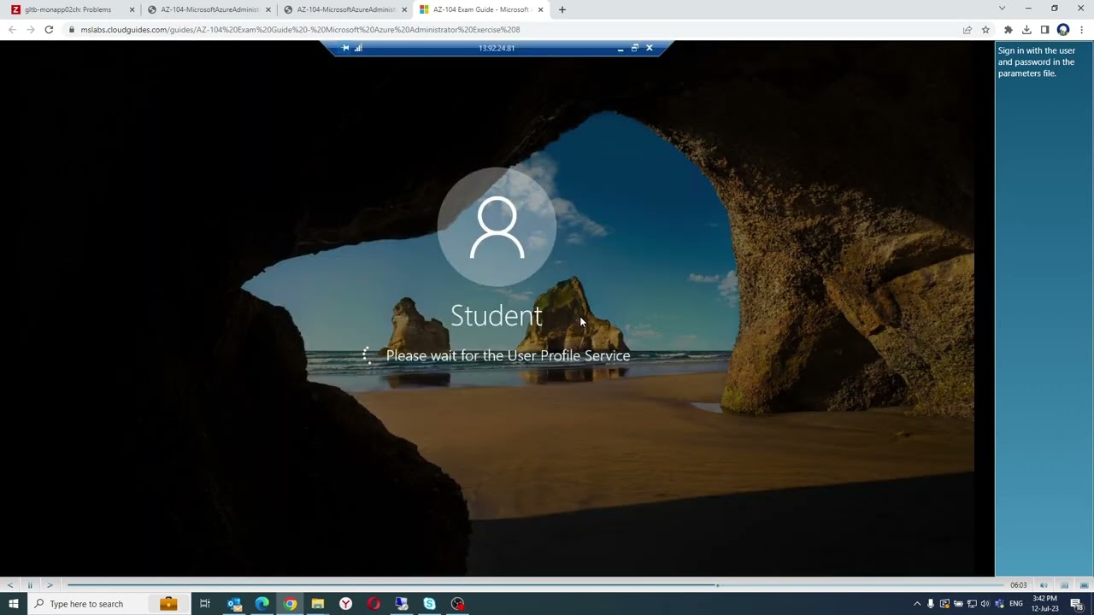Open the guide player captions panel icon
Screen dimensions: 1094x615
click(1064, 585)
